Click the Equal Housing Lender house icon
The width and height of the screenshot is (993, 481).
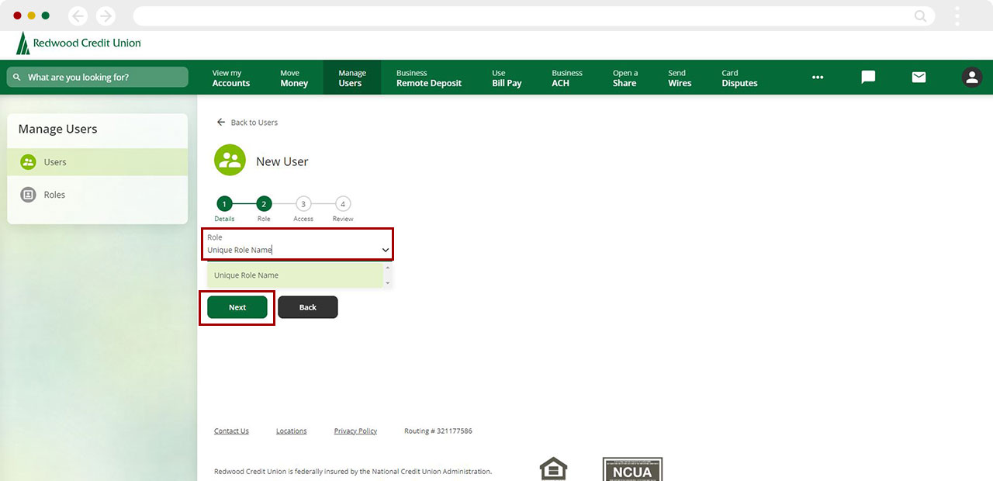coord(553,468)
